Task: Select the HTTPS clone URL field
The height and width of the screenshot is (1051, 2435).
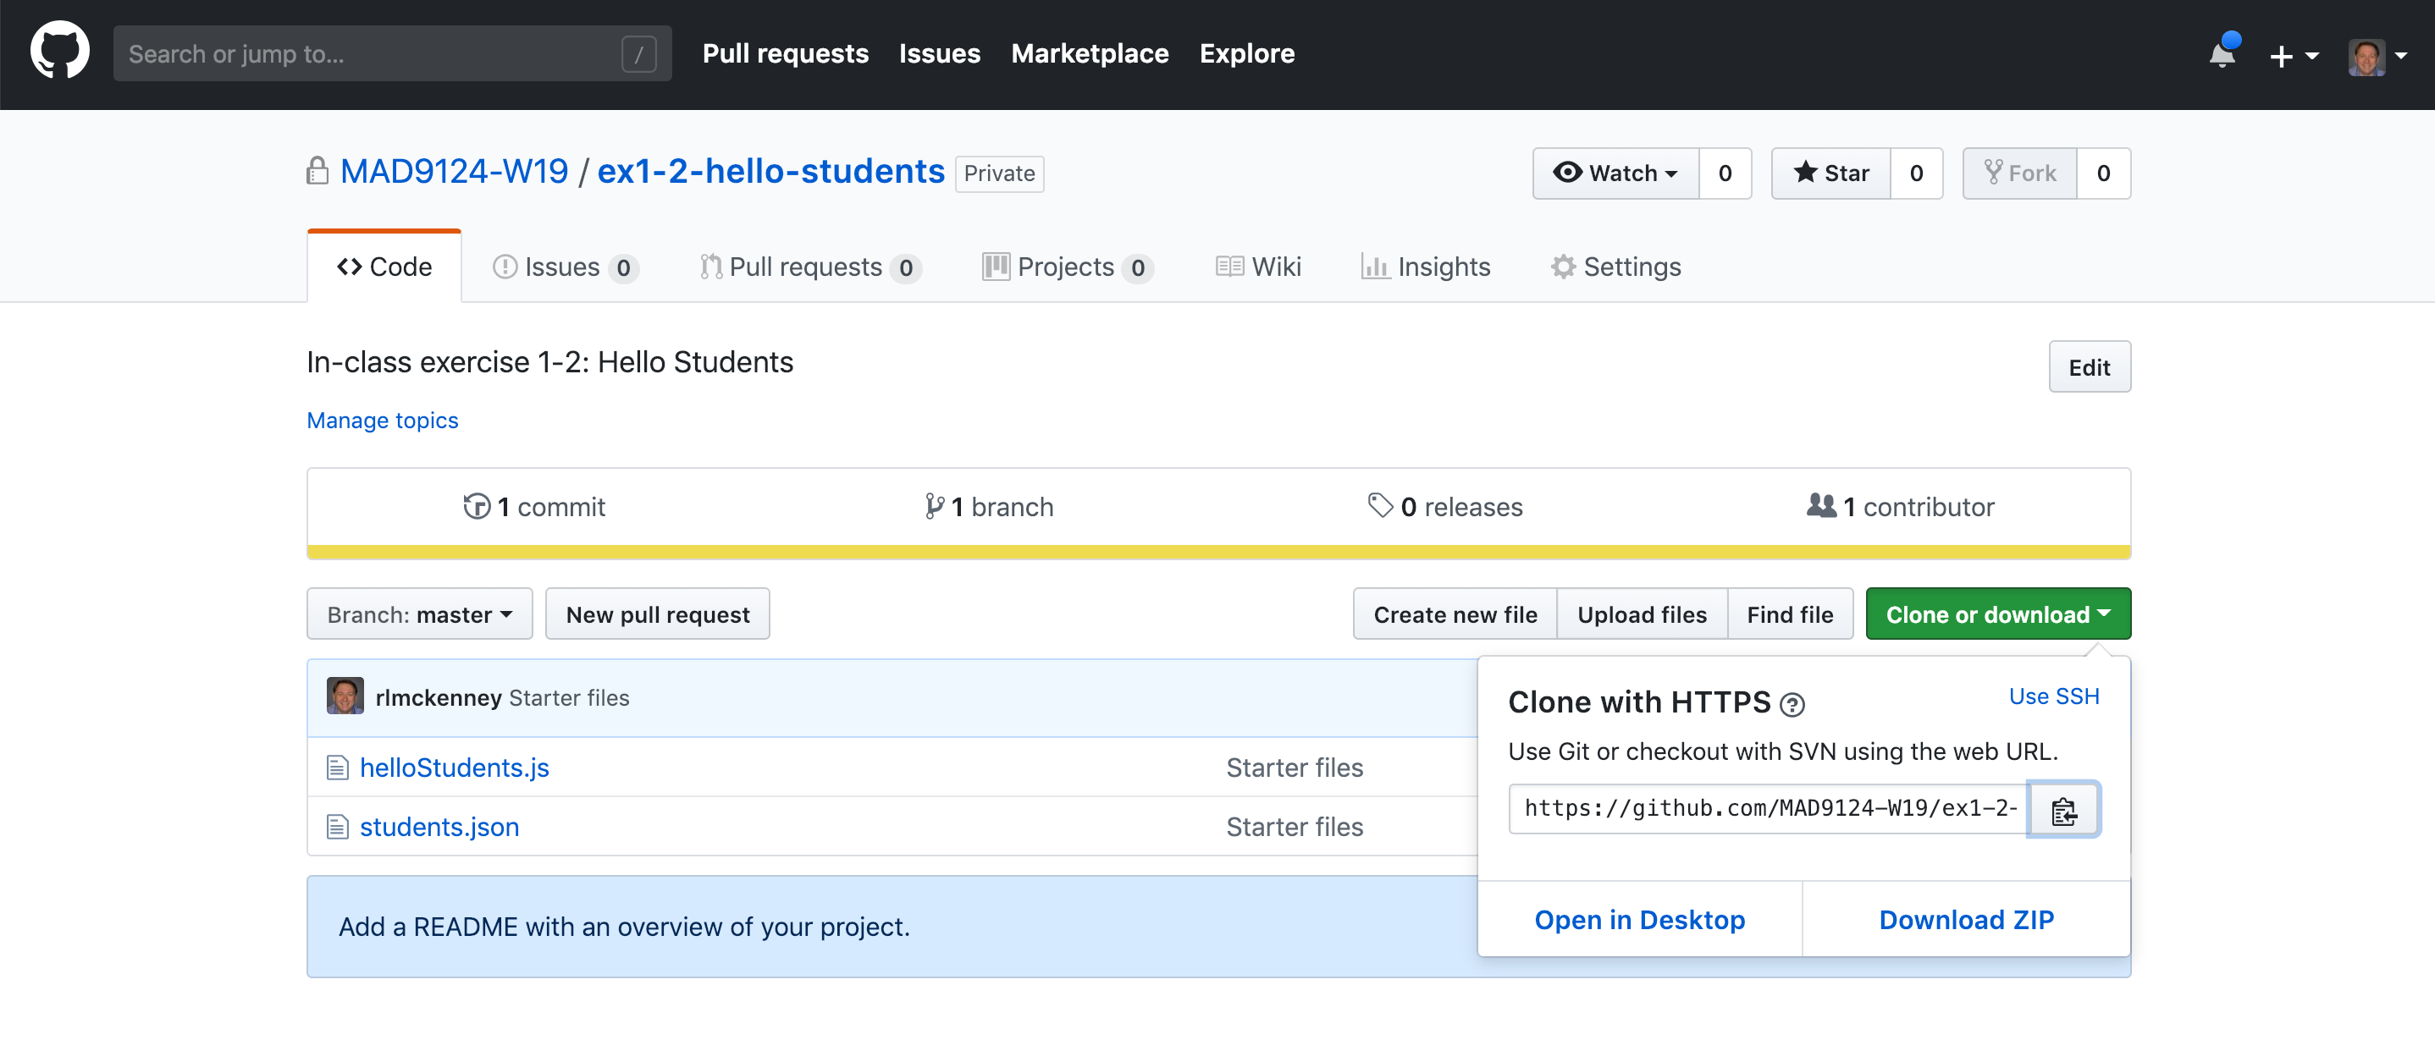Action: 1769,808
